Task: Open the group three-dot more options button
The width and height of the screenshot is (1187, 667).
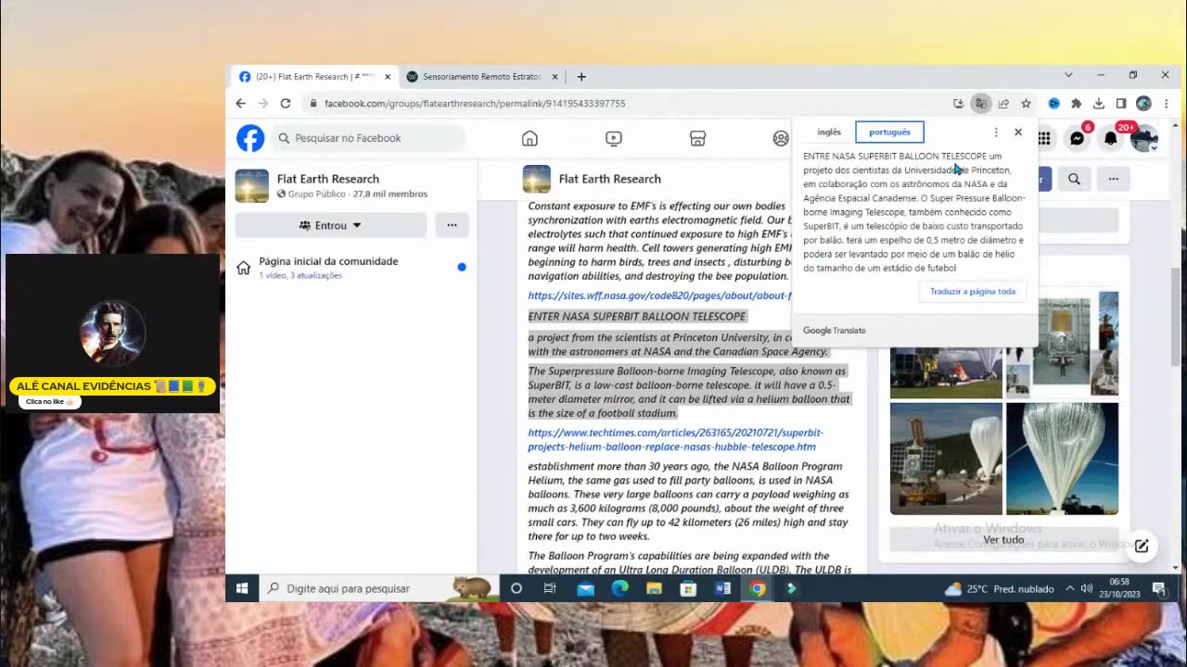Action: coord(1114,179)
